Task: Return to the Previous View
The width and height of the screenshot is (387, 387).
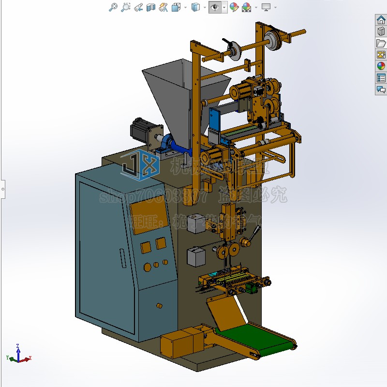Action: coord(138,7)
